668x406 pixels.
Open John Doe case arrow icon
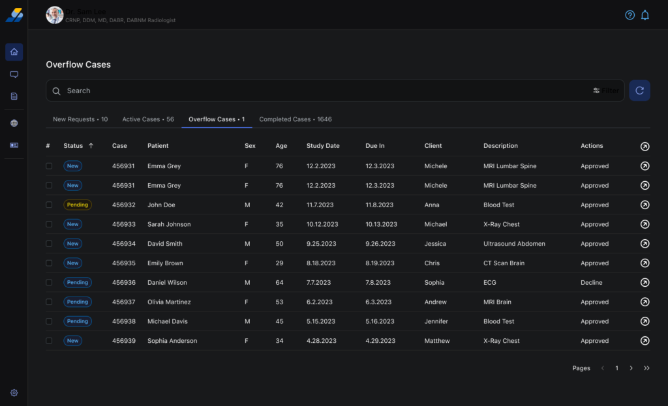pyautogui.click(x=645, y=205)
